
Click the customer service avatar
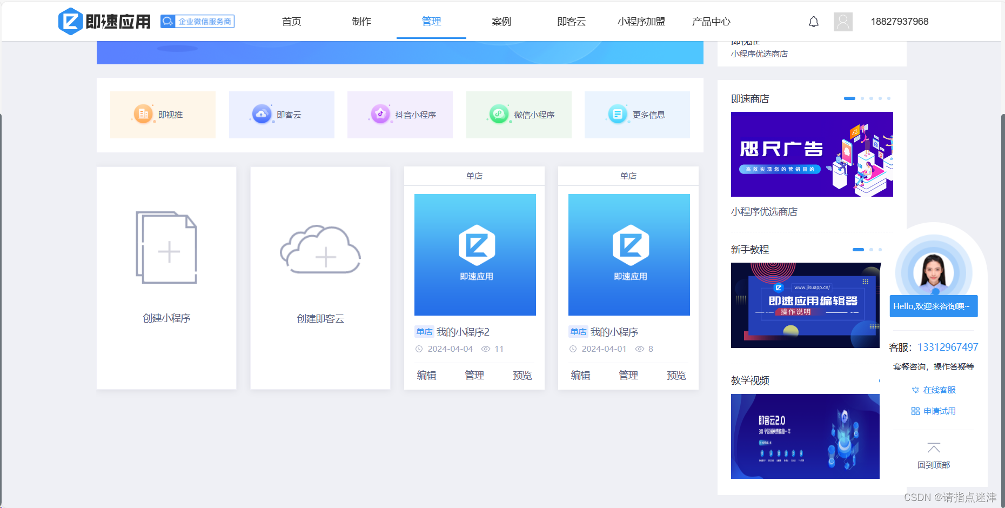click(933, 273)
